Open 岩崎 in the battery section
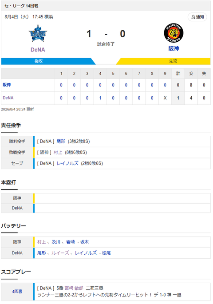The image size is (213, 304). [71, 242]
